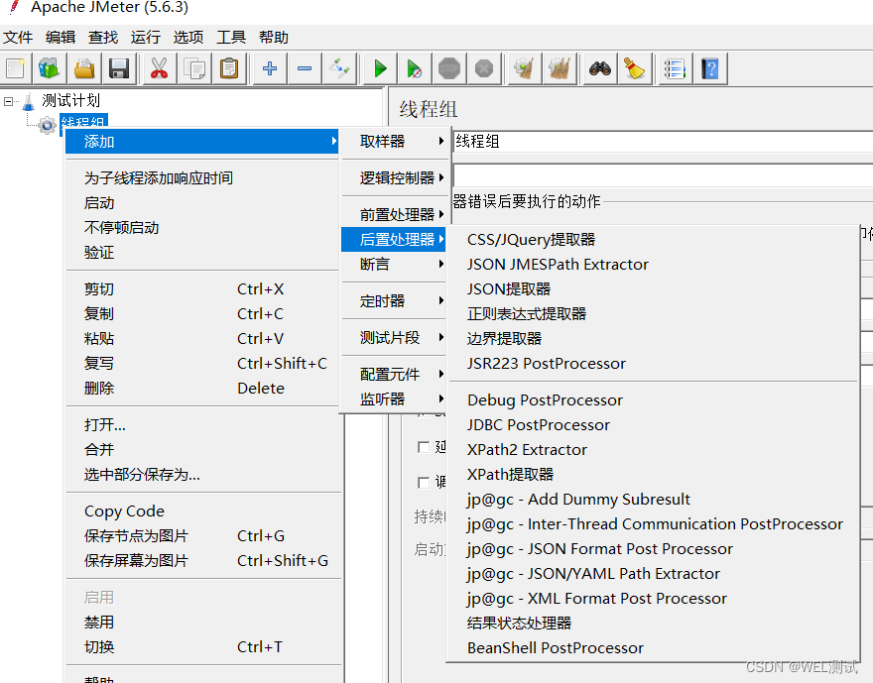Screen dimensions: 873x683
Task: Expand the 前置处理器 submenu
Action: click(394, 215)
